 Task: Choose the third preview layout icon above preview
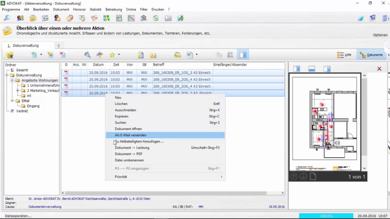(327, 69)
